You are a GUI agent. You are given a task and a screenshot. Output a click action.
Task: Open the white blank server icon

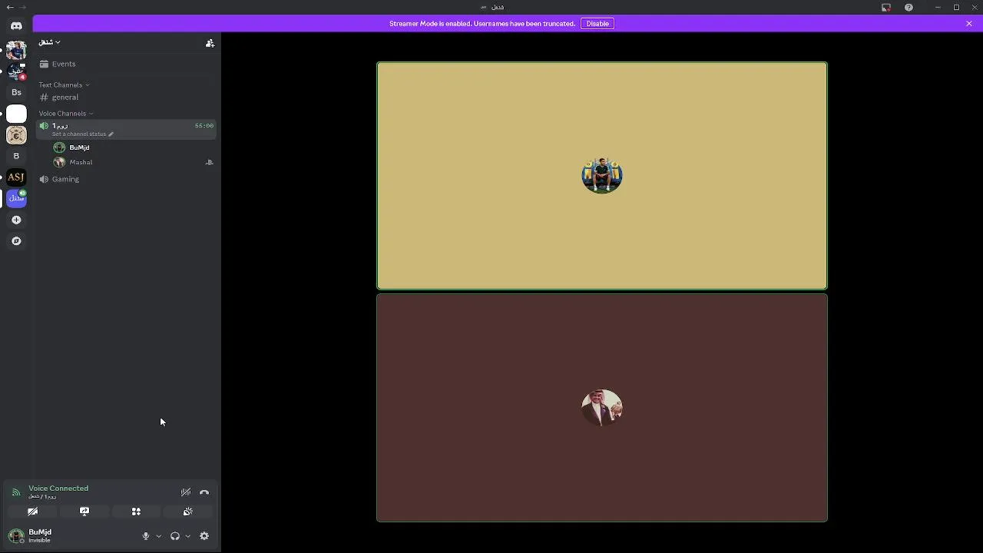click(x=16, y=114)
